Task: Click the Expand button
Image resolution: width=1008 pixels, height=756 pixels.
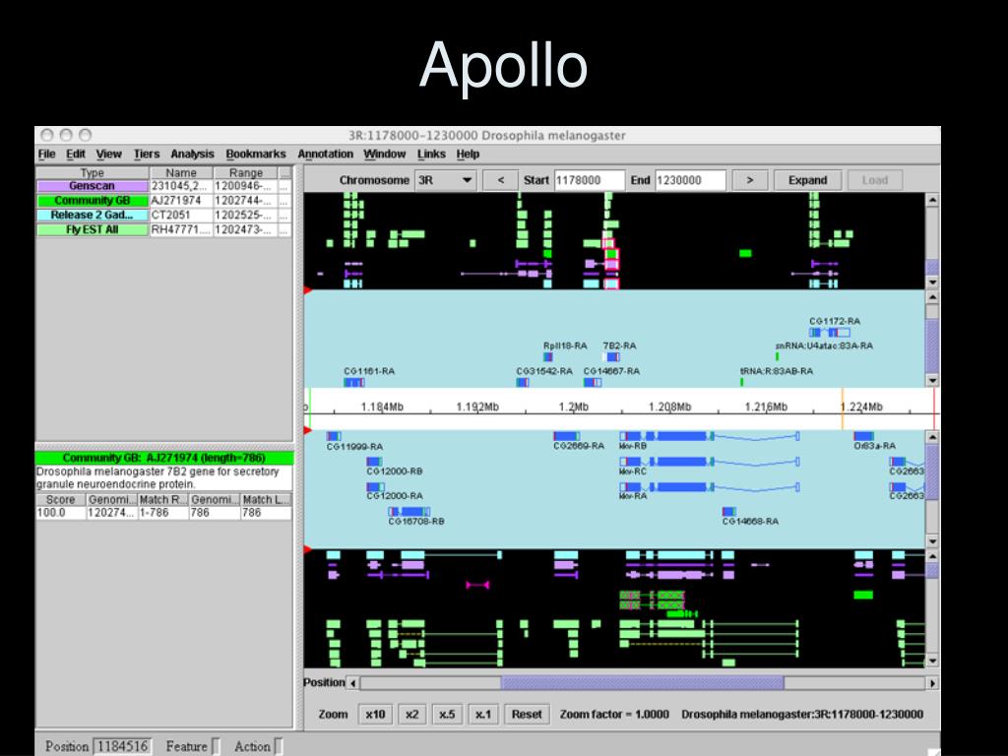Action: click(x=807, y=181)
